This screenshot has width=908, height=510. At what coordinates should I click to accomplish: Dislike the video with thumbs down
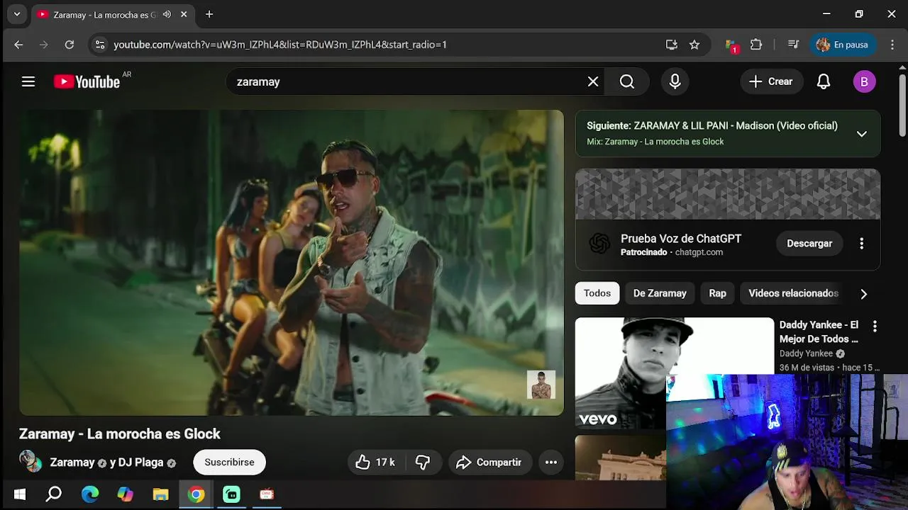[x=423, y=462]
